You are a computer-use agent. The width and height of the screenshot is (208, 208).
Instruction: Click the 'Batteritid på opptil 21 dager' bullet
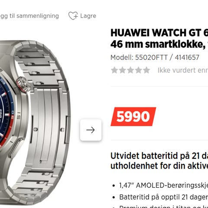pos(163,197)
